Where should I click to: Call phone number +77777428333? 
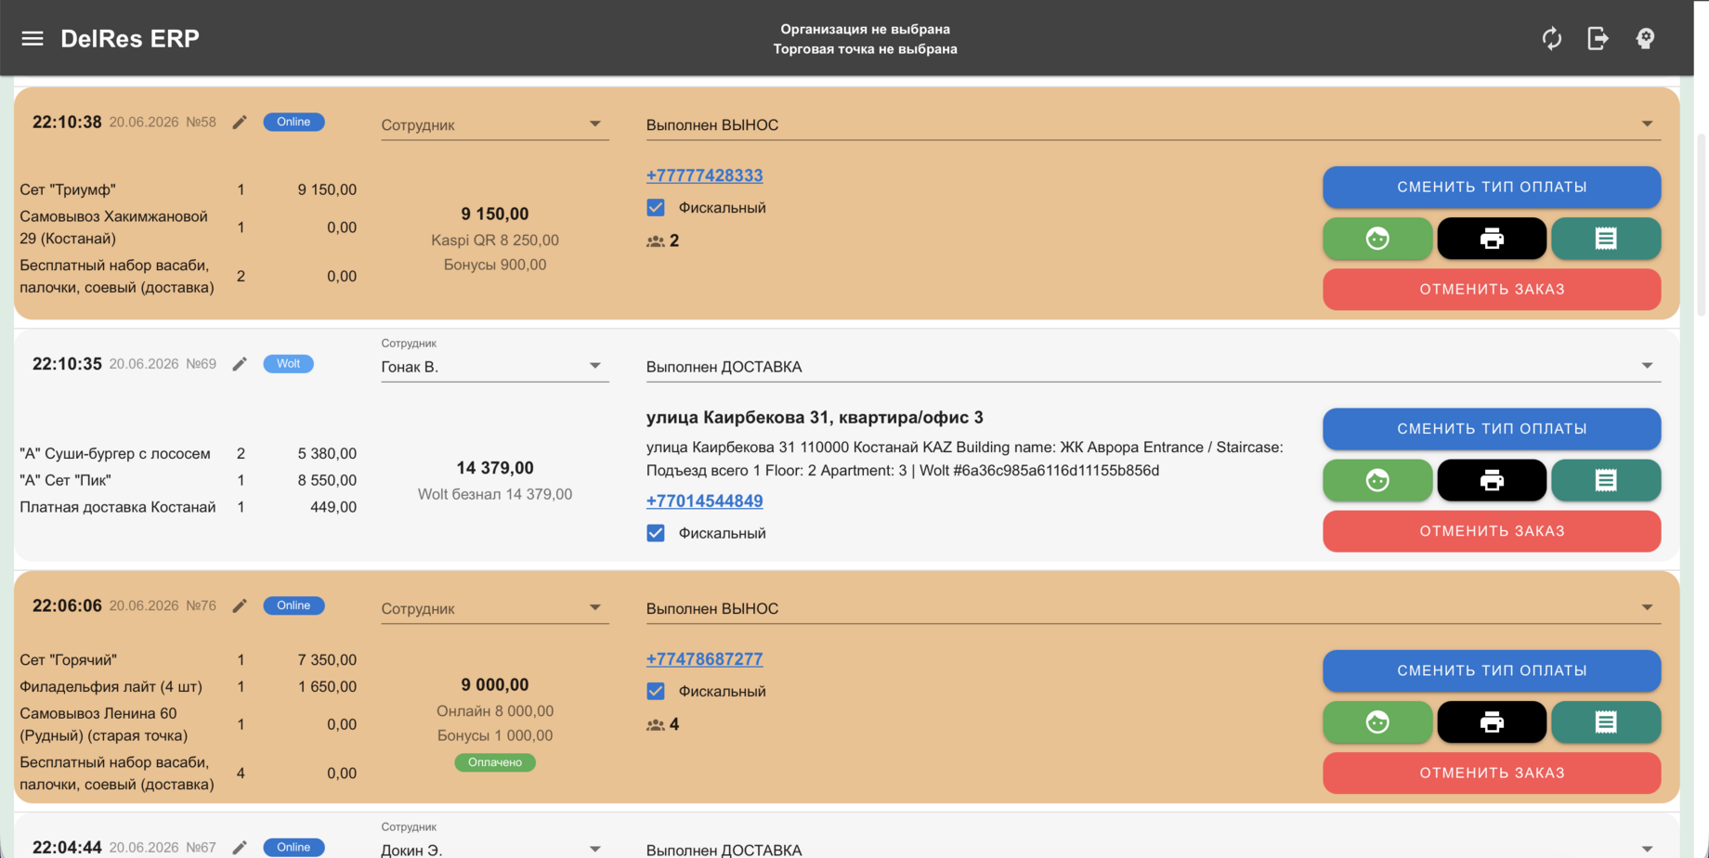pyautogui.click(x=704, y=175)
